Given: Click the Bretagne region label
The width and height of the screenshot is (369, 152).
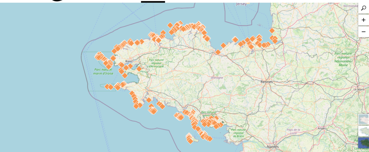Looking at the screenshot, I should (x=217, y=78).
